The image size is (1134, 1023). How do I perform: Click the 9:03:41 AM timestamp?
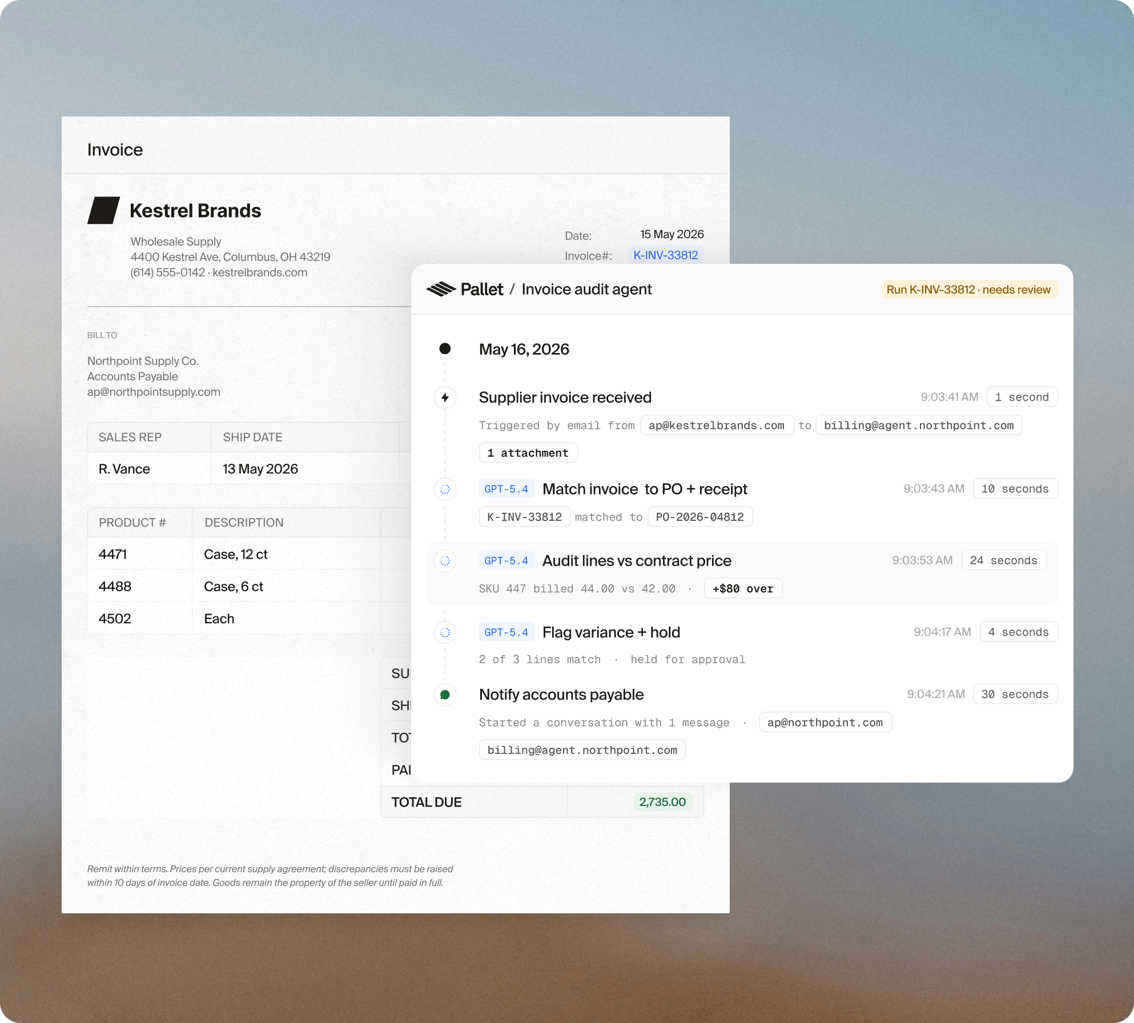[x=949, y=397]
